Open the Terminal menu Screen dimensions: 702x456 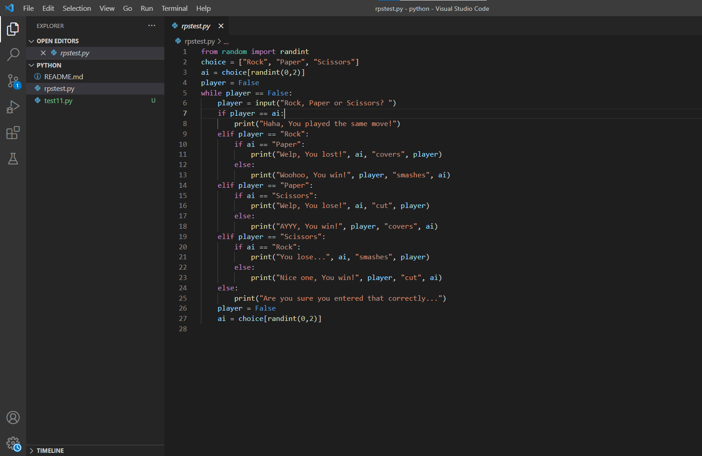(174, 8)
